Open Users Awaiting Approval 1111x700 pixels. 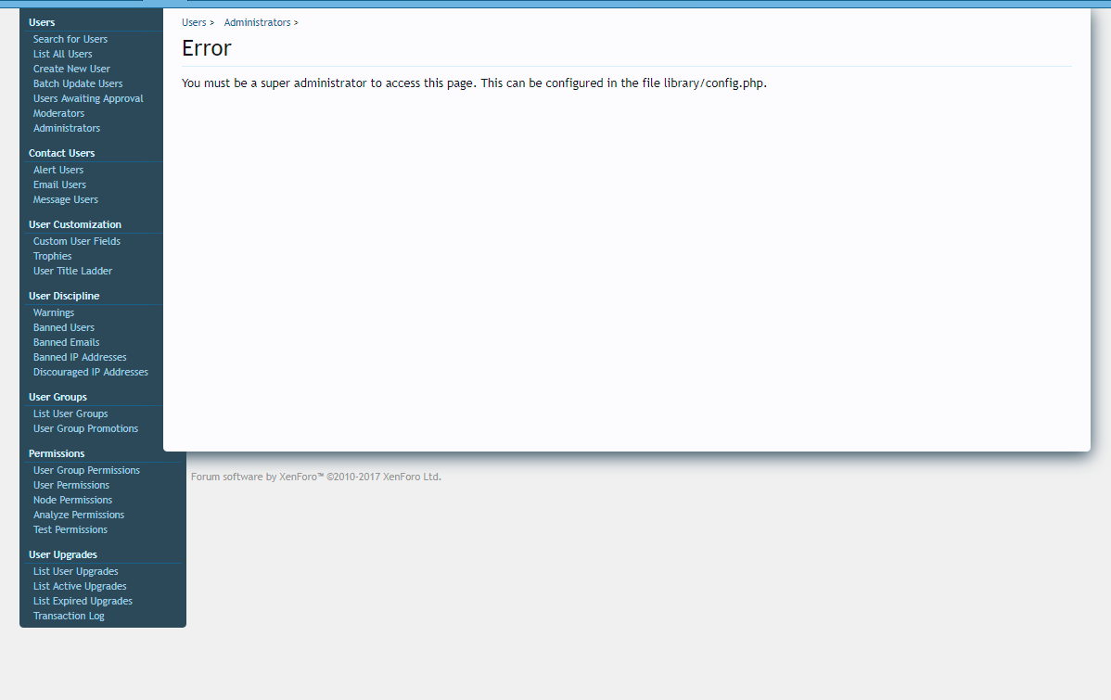point(88,98)
